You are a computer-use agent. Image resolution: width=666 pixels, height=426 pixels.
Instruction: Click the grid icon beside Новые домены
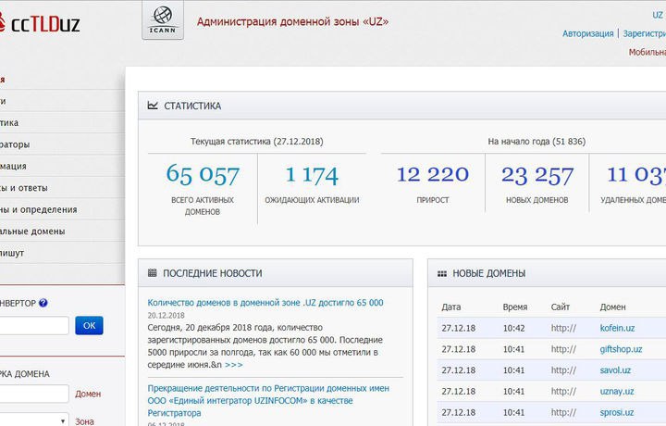[x=442, y=274]
